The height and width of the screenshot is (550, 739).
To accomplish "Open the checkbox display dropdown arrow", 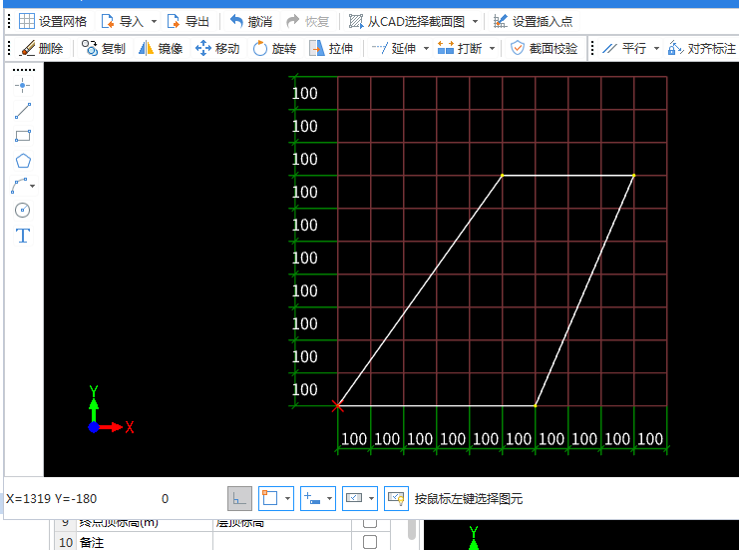I will click(371, 498).
